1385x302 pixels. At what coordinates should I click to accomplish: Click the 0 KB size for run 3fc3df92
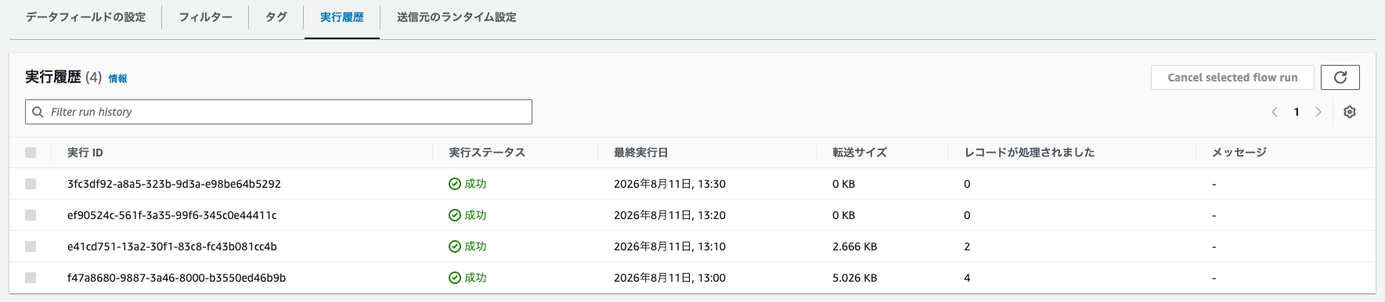tap(844, 184)
